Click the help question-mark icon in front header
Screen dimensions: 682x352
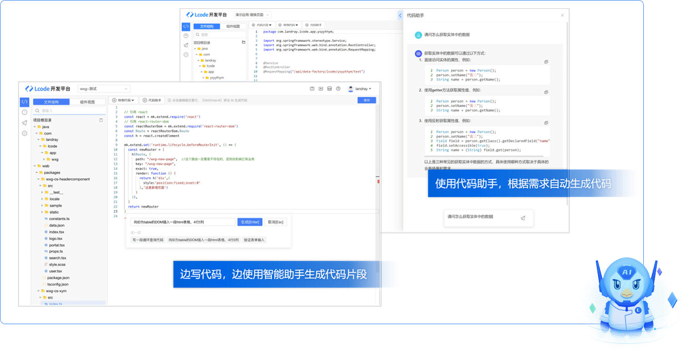coord(338,89)
